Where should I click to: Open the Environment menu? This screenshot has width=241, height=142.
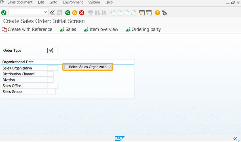[x=73, y=2]
